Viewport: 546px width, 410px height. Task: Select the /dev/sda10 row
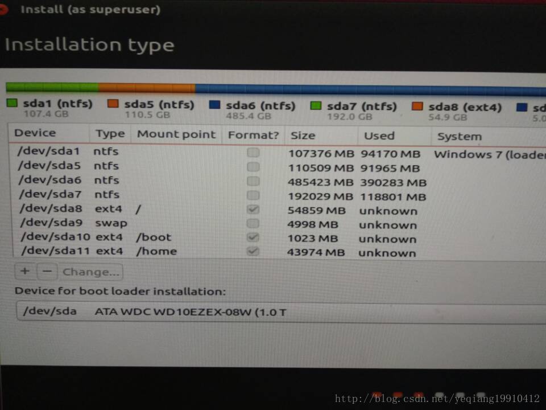coord(279,237)
